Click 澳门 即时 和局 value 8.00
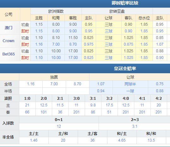 (x=56, y=31)
